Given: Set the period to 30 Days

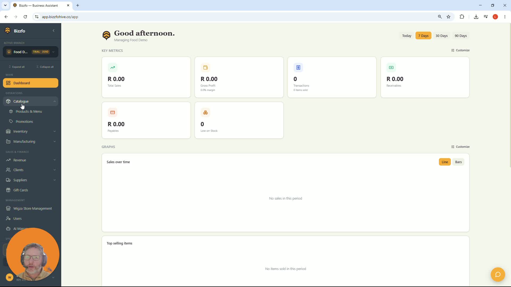Looking at the screenshot, I should [x=442, y=36].
